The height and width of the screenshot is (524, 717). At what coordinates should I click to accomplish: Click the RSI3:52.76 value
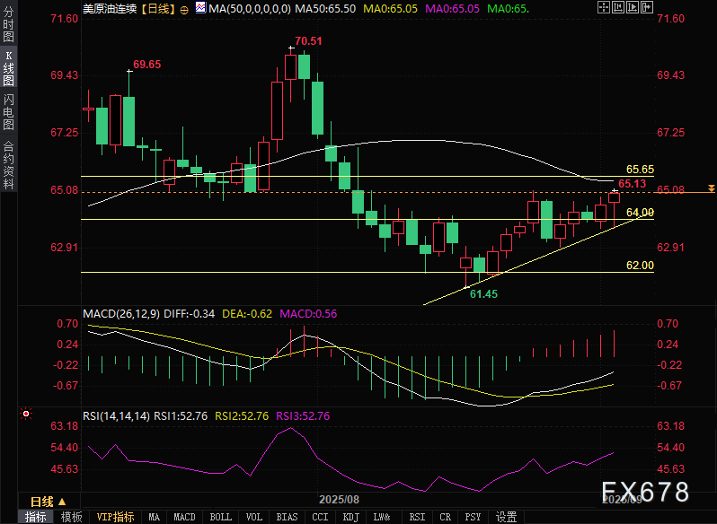pos(303,415)
